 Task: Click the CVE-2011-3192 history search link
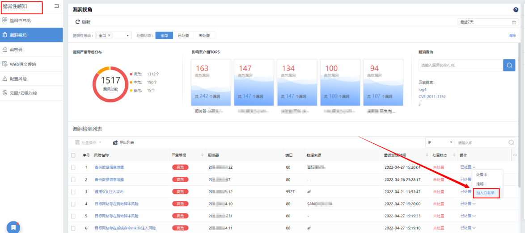[432, 96]
